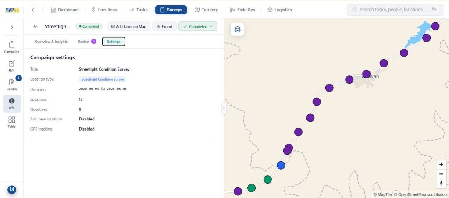Click the MAPOG logo
Screen dimensions: 449x198
coord(12,10)
